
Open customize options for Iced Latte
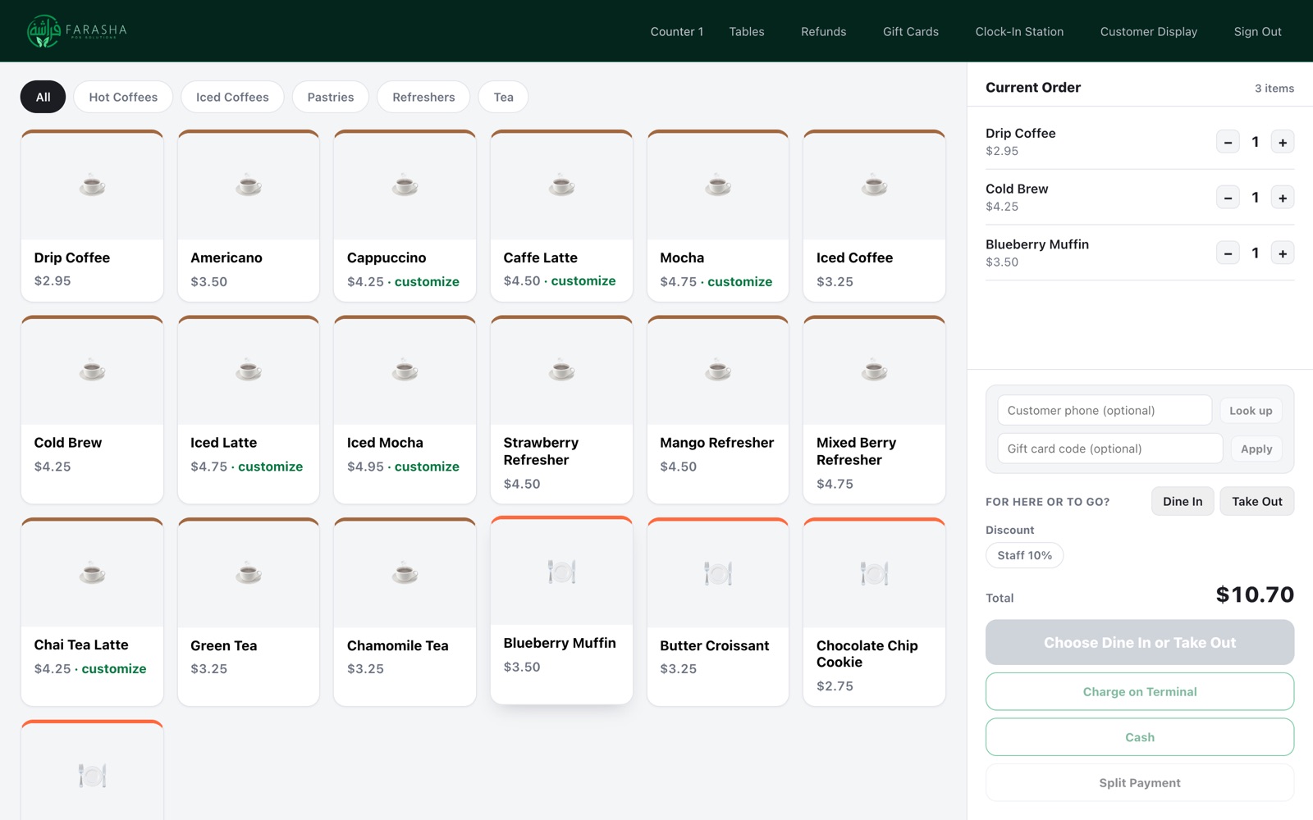pos(270,467)
